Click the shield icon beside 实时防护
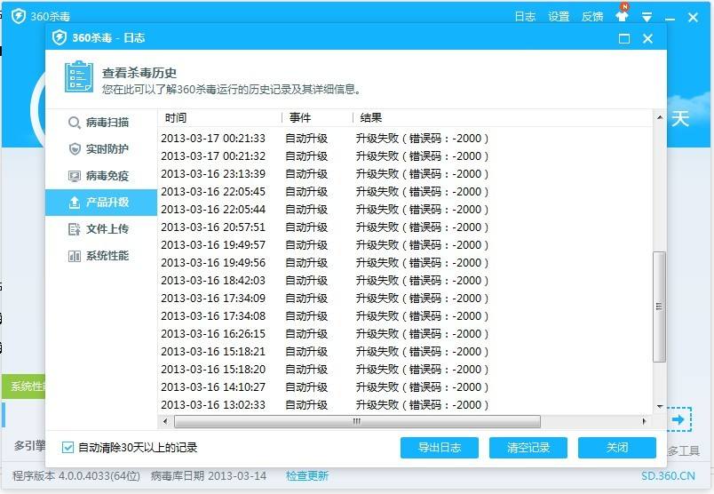This screenshot has height=494, width=714. point(75,149)
